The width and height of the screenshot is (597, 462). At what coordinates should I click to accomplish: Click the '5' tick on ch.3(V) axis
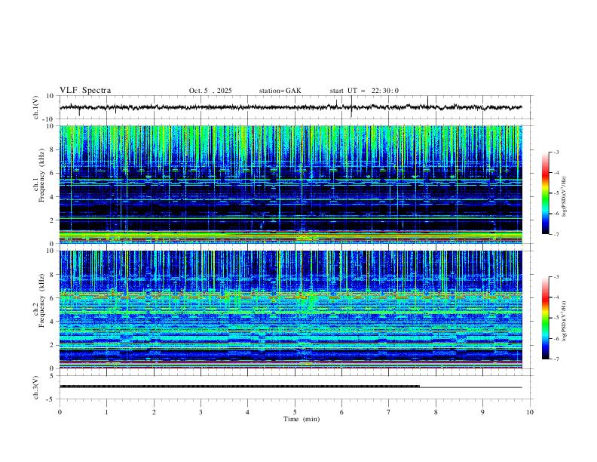[x=53, y=376]
